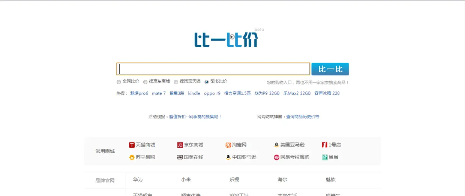465x196 pixels.
Task: Open the 小米 brand site link
Action: coord(186,180)
